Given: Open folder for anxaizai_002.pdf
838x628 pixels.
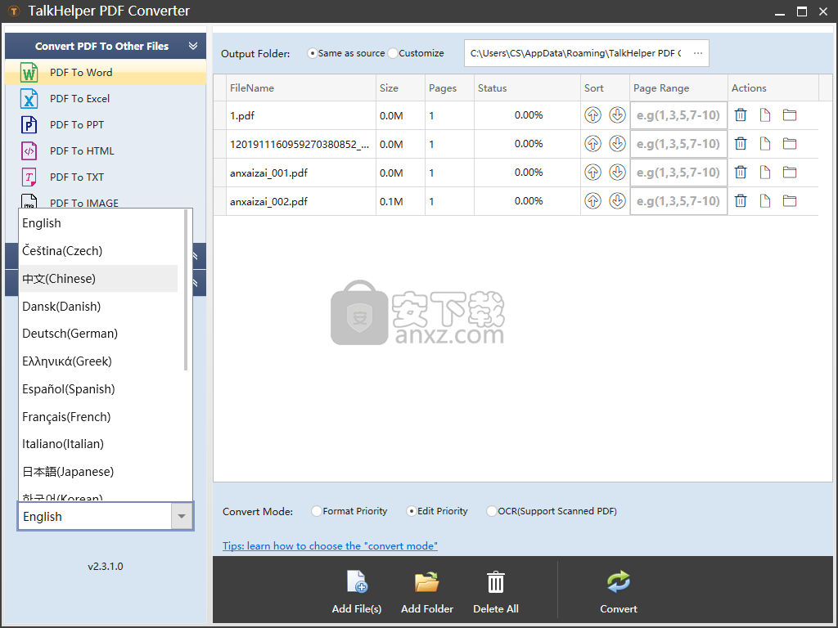Looking at the screenshot, I should point(790,201).
